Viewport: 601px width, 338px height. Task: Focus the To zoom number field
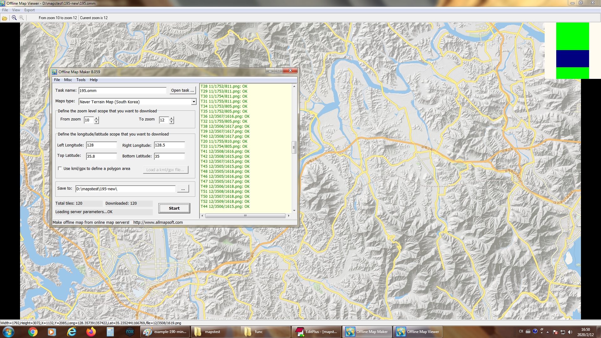click(164, 120)
